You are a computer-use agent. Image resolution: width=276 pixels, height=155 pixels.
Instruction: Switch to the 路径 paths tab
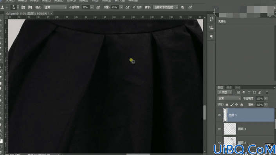pos(238,87)
